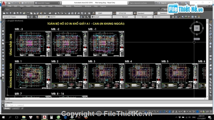
Task: Click the command line input field
Action: [x=106, y=105]
